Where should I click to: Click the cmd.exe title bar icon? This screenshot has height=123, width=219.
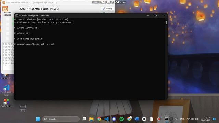tap(17, 16)
